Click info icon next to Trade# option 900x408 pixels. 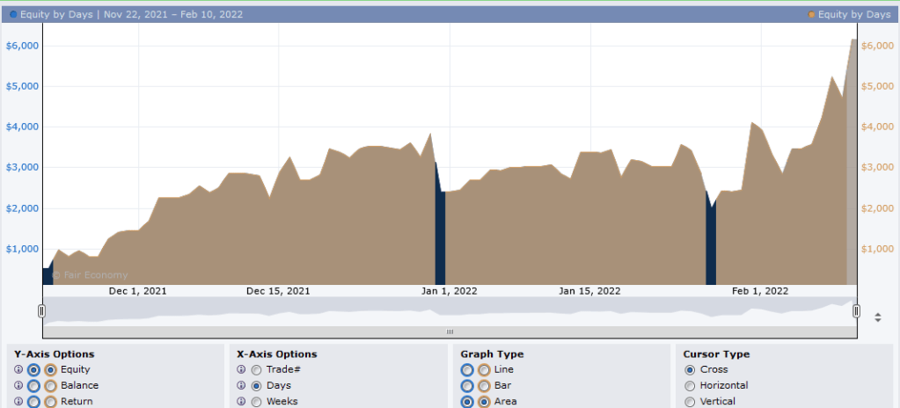pyautogui.click(x=241, y=370)
